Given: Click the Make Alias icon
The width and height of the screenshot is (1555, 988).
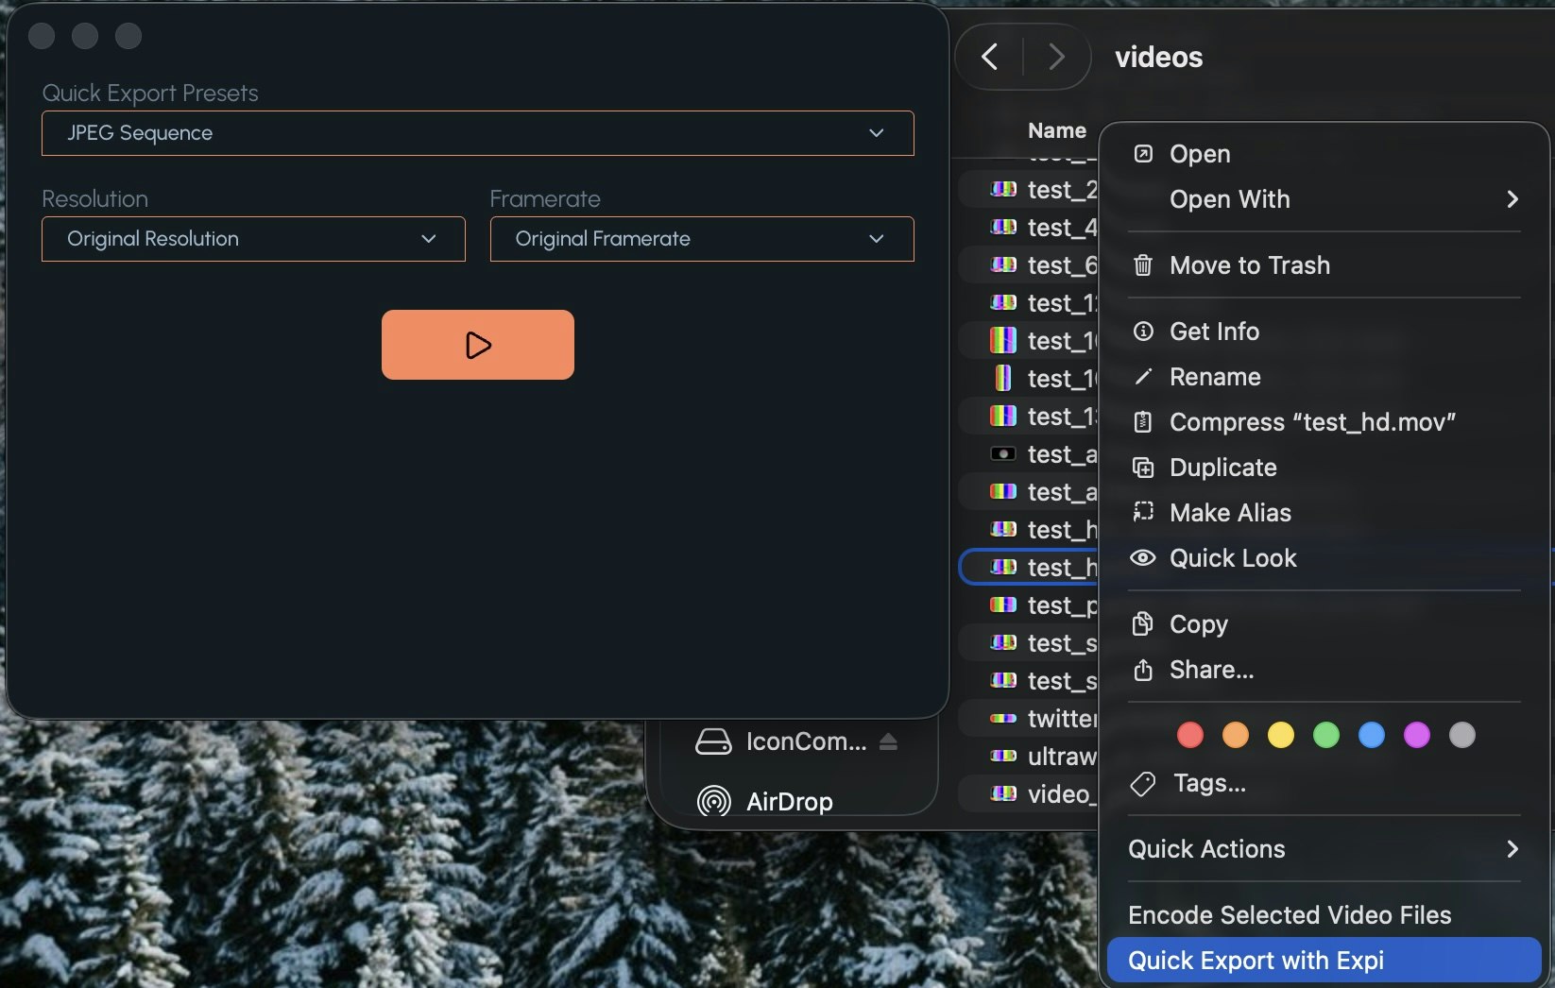Looking at the screenshot, I should [x=1143, y=513].
